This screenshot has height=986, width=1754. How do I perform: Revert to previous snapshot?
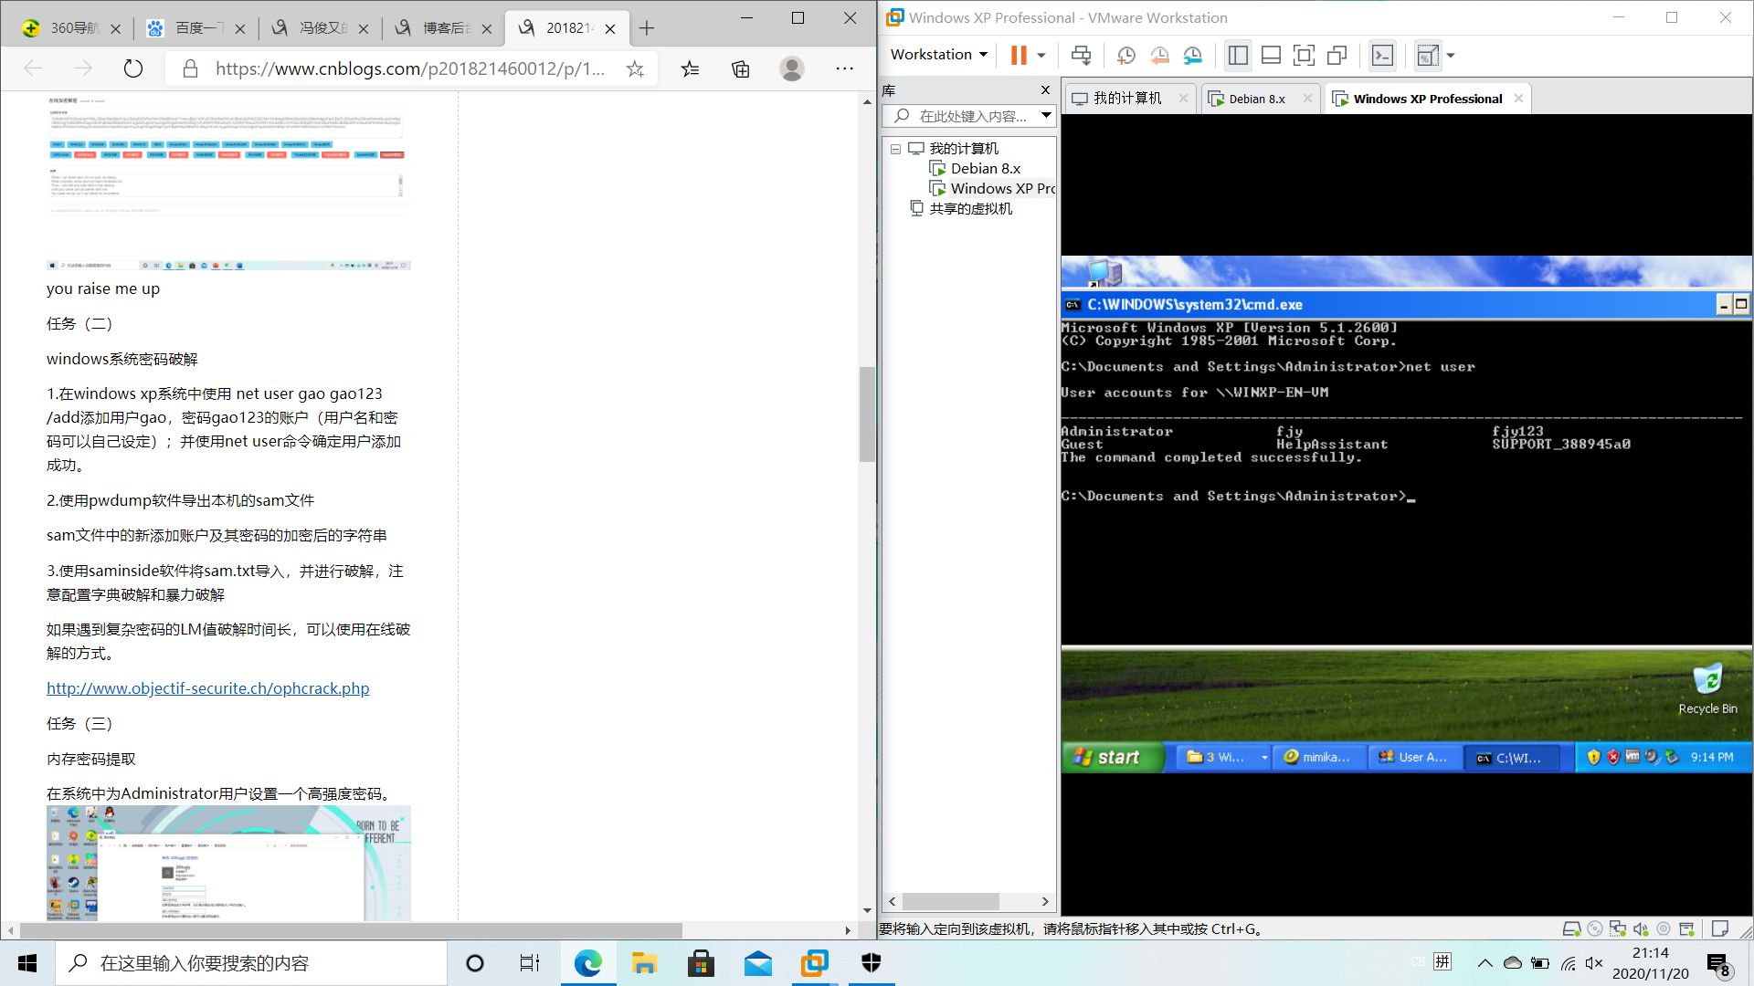[1159, 56]
